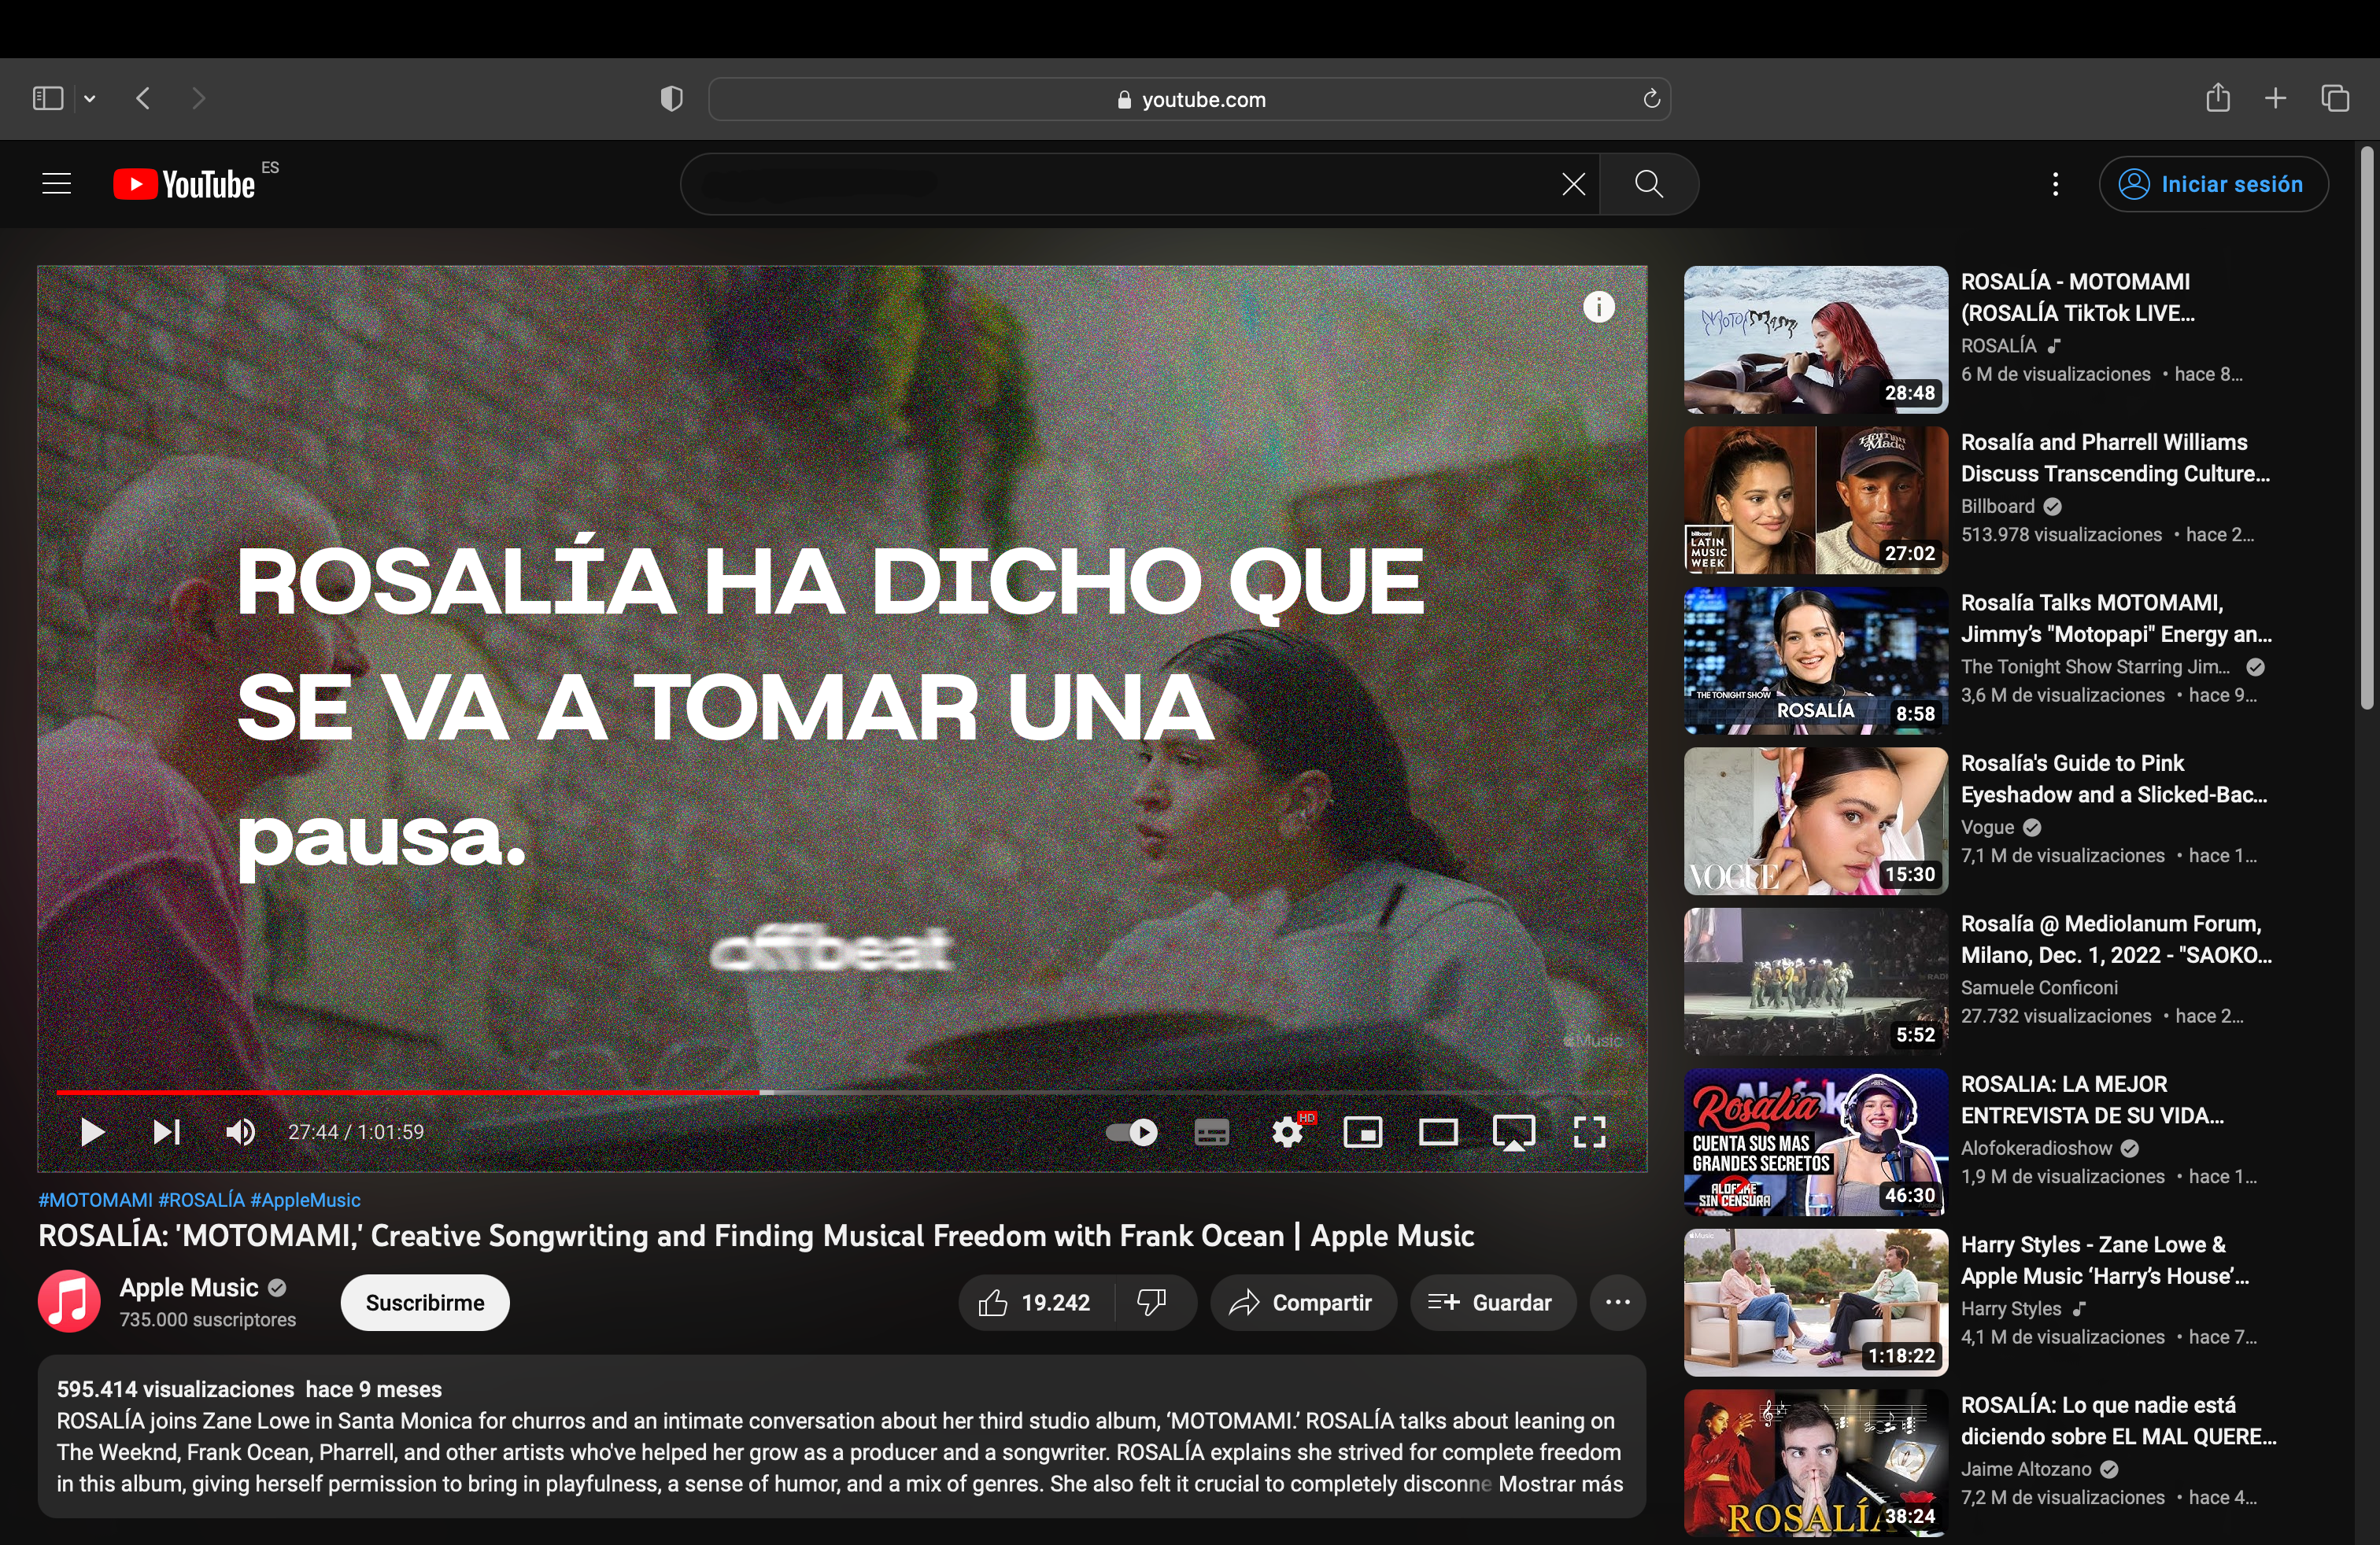The width and height of the screenshot is (2380, 1545).
Task: Enable the miniplayer mode icon
Action: click(x=1362, y=1132)
